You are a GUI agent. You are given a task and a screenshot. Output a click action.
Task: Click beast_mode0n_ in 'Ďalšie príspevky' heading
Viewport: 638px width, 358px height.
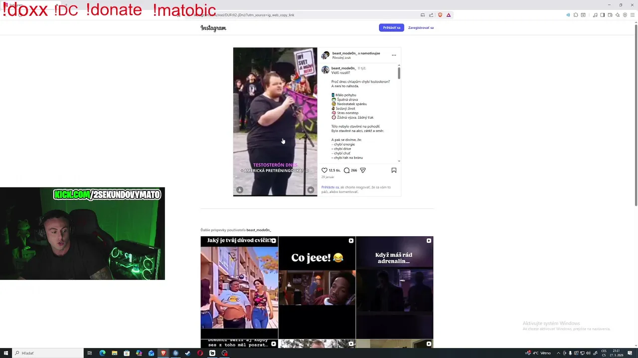coord(258,230)
